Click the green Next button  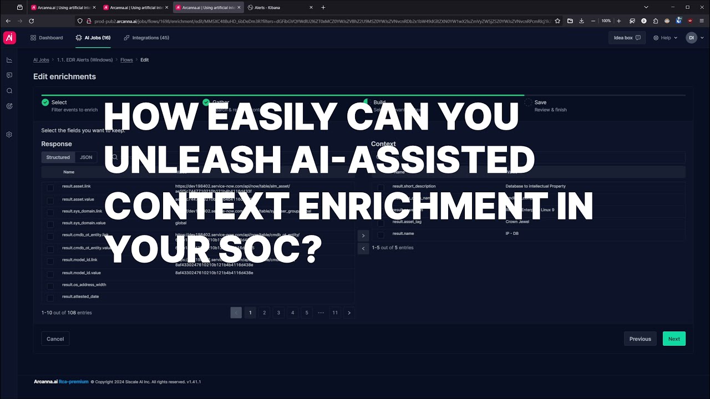pyautogui.click(x=674, y=339)
